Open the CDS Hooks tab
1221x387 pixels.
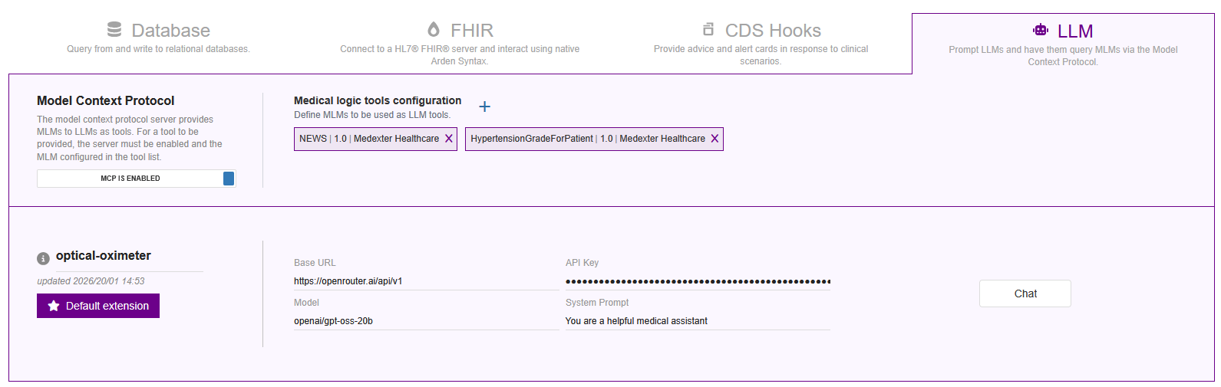tap(761, 42)
